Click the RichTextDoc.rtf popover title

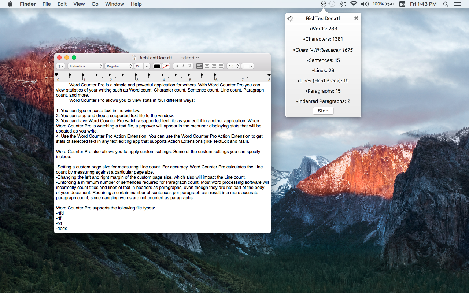coord(323,18)
